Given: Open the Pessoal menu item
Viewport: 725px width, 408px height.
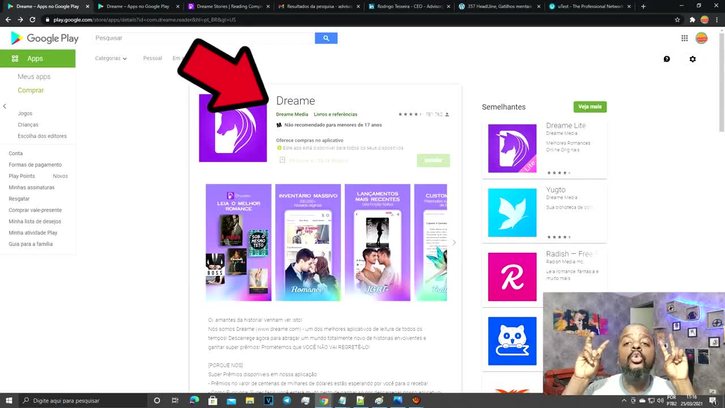Looking at the screenshot, I should [152, 58].
